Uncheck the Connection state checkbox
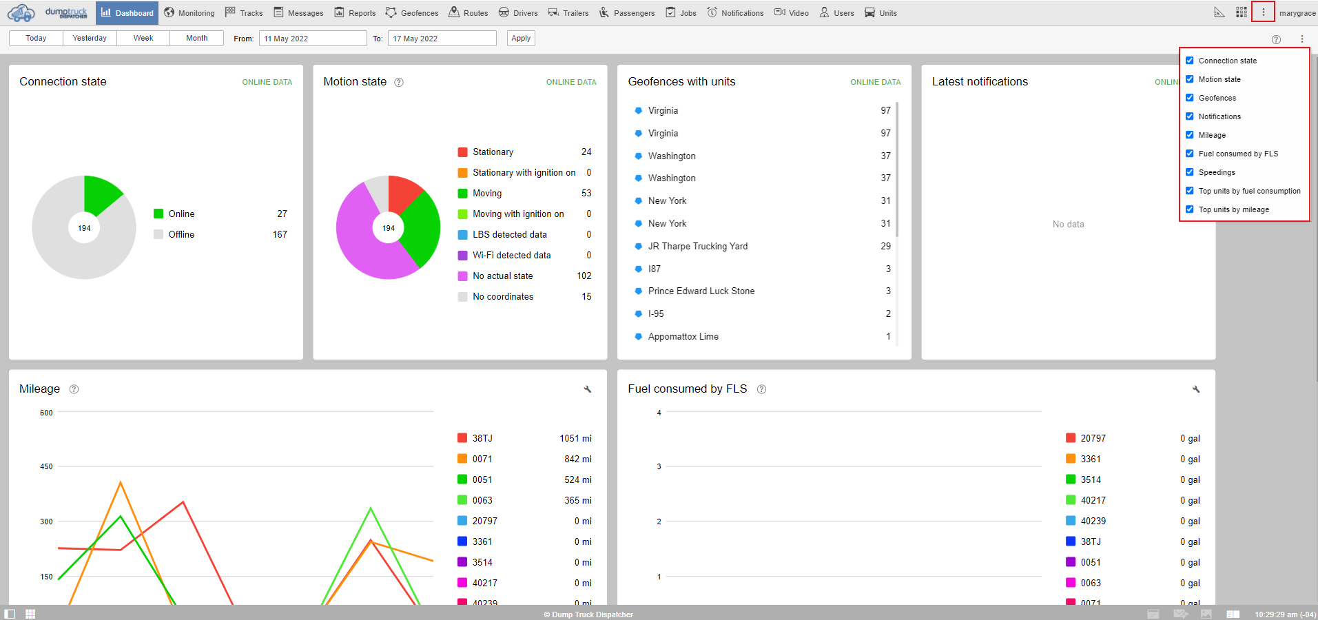 [1190, 61]
